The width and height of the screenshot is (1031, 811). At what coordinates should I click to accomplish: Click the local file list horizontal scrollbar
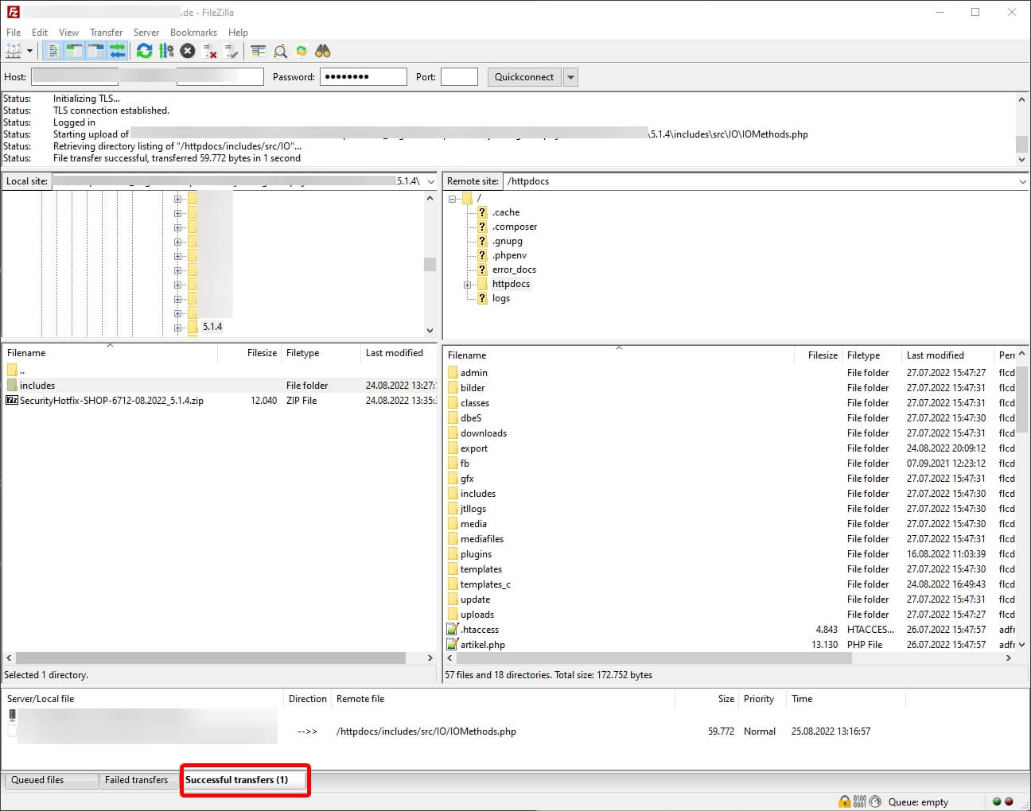[211, 658]
